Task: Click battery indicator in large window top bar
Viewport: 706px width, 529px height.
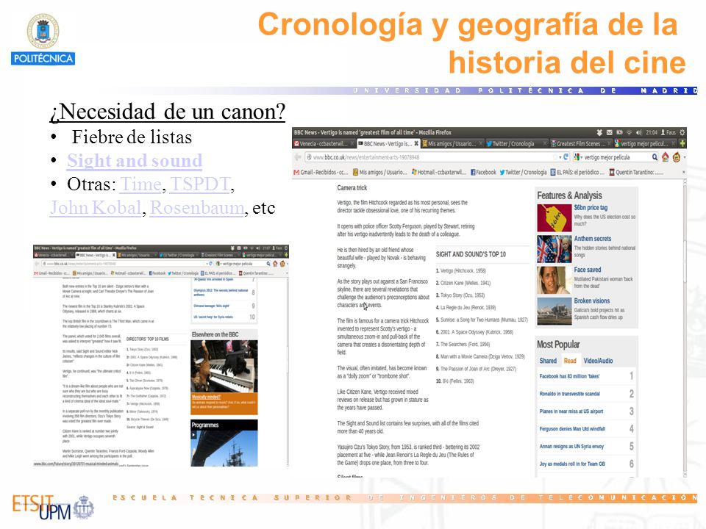Action: coord(619,132)
